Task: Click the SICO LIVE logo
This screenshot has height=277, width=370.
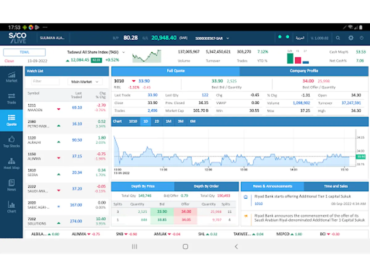Action: coord(17,38)
